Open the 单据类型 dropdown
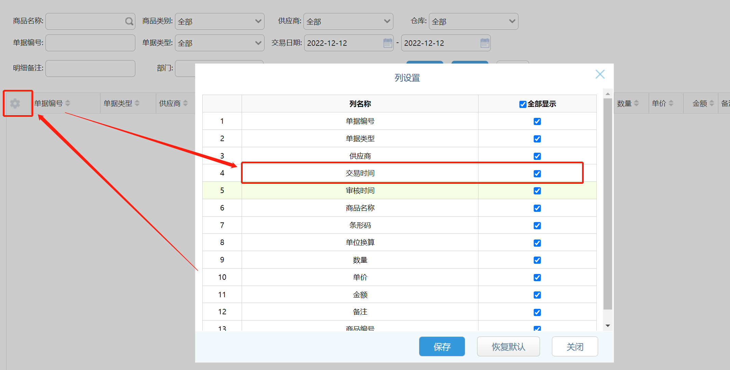Image resolution: width=730 pixels, height=370 pixels. [258, 43]
